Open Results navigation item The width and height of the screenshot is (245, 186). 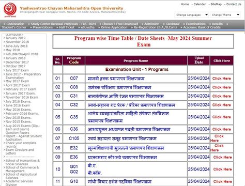click(217, 24)
